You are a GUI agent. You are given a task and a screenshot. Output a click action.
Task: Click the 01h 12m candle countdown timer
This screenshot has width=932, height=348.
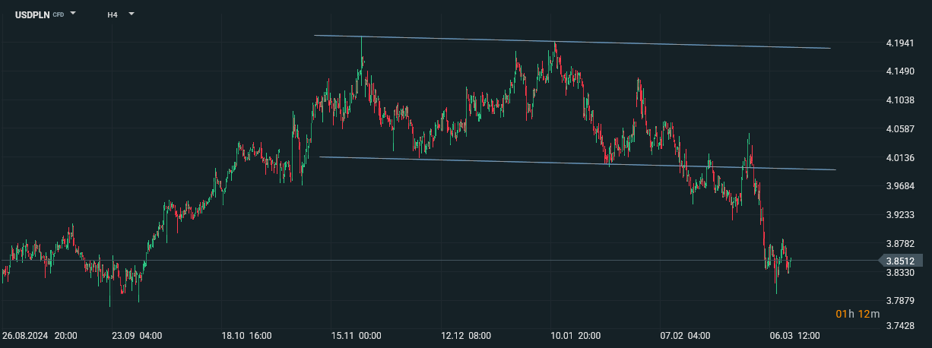click(x=858, y=314)
